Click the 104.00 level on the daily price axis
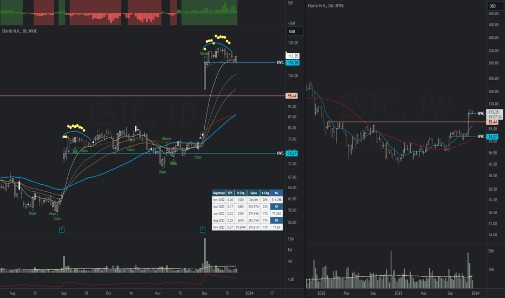The width and height of the screenshot is (505, 298). click(x=293, y=76)
